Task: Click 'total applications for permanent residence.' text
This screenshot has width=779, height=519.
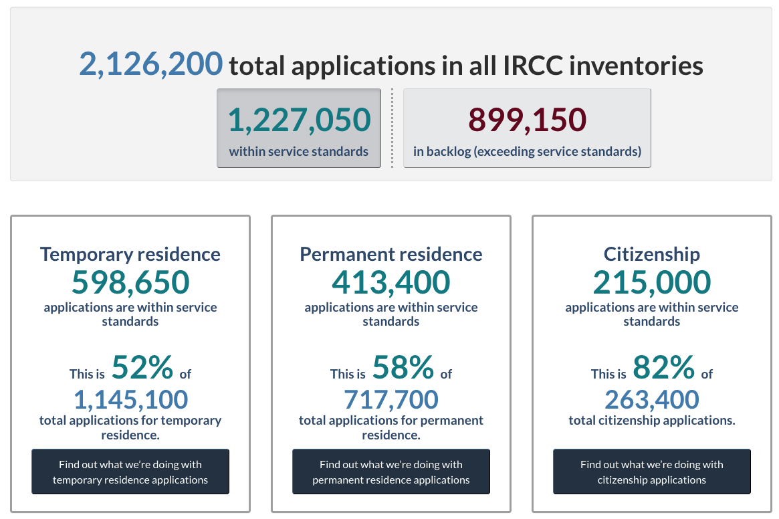Action: 391,427
